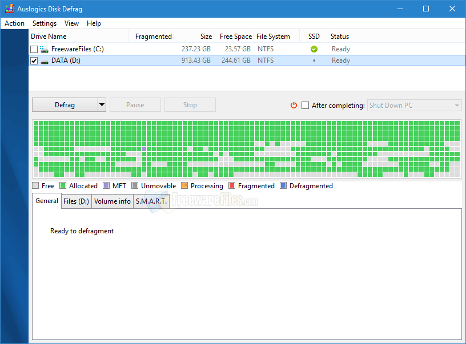Check the FreewareFiles (C:) drive checkbox
This screenshot has height=344, width=466.
point(34,49)
